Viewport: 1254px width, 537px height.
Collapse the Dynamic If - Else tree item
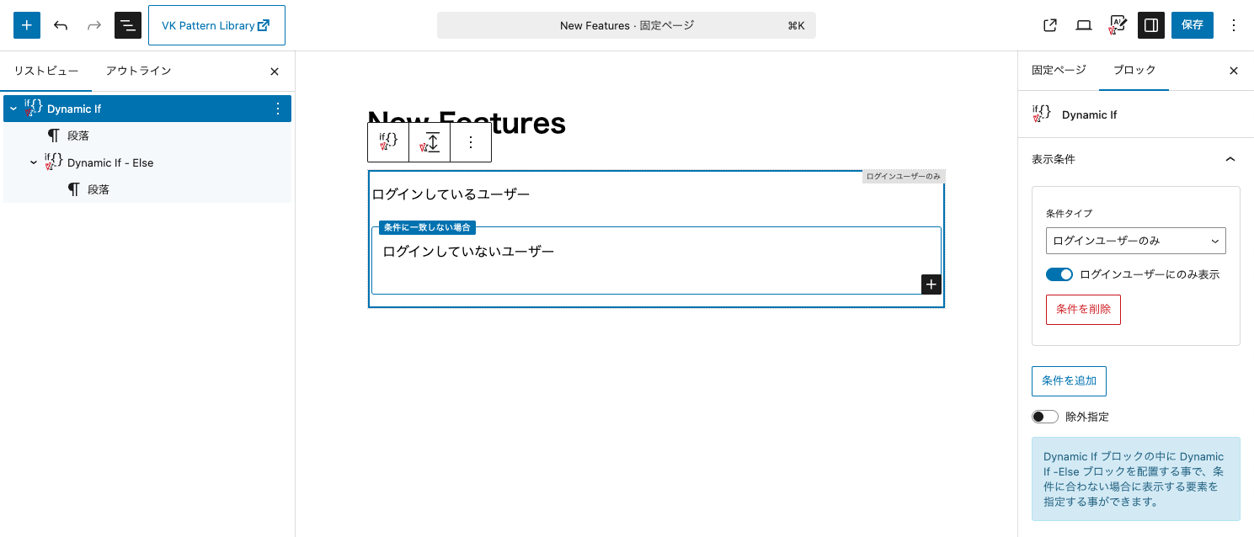coord(34,162)
